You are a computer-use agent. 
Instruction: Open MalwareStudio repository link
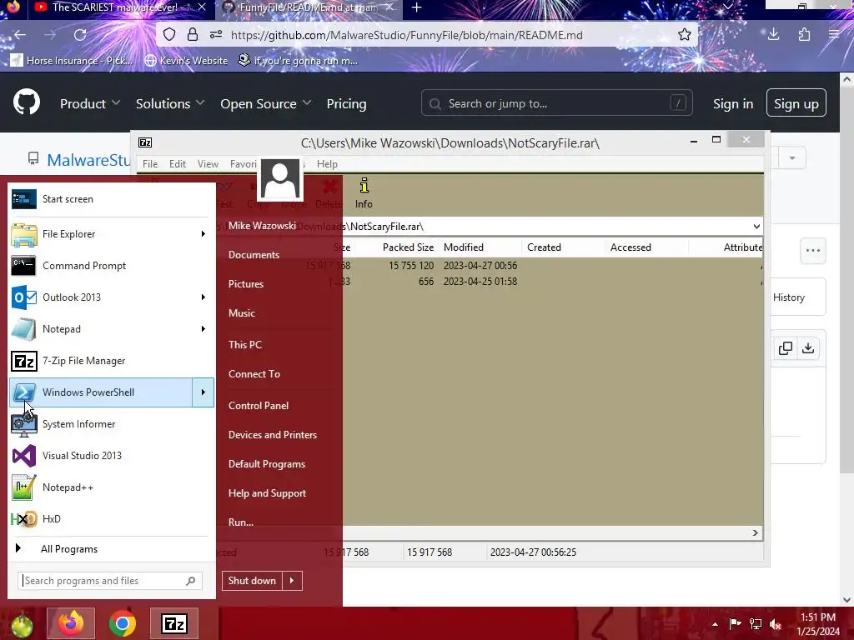pyautogui.click(x=88, y=160)
